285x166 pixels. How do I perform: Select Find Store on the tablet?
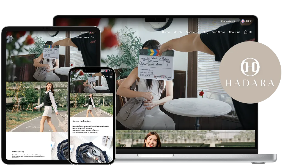click(x=79, y=37)
